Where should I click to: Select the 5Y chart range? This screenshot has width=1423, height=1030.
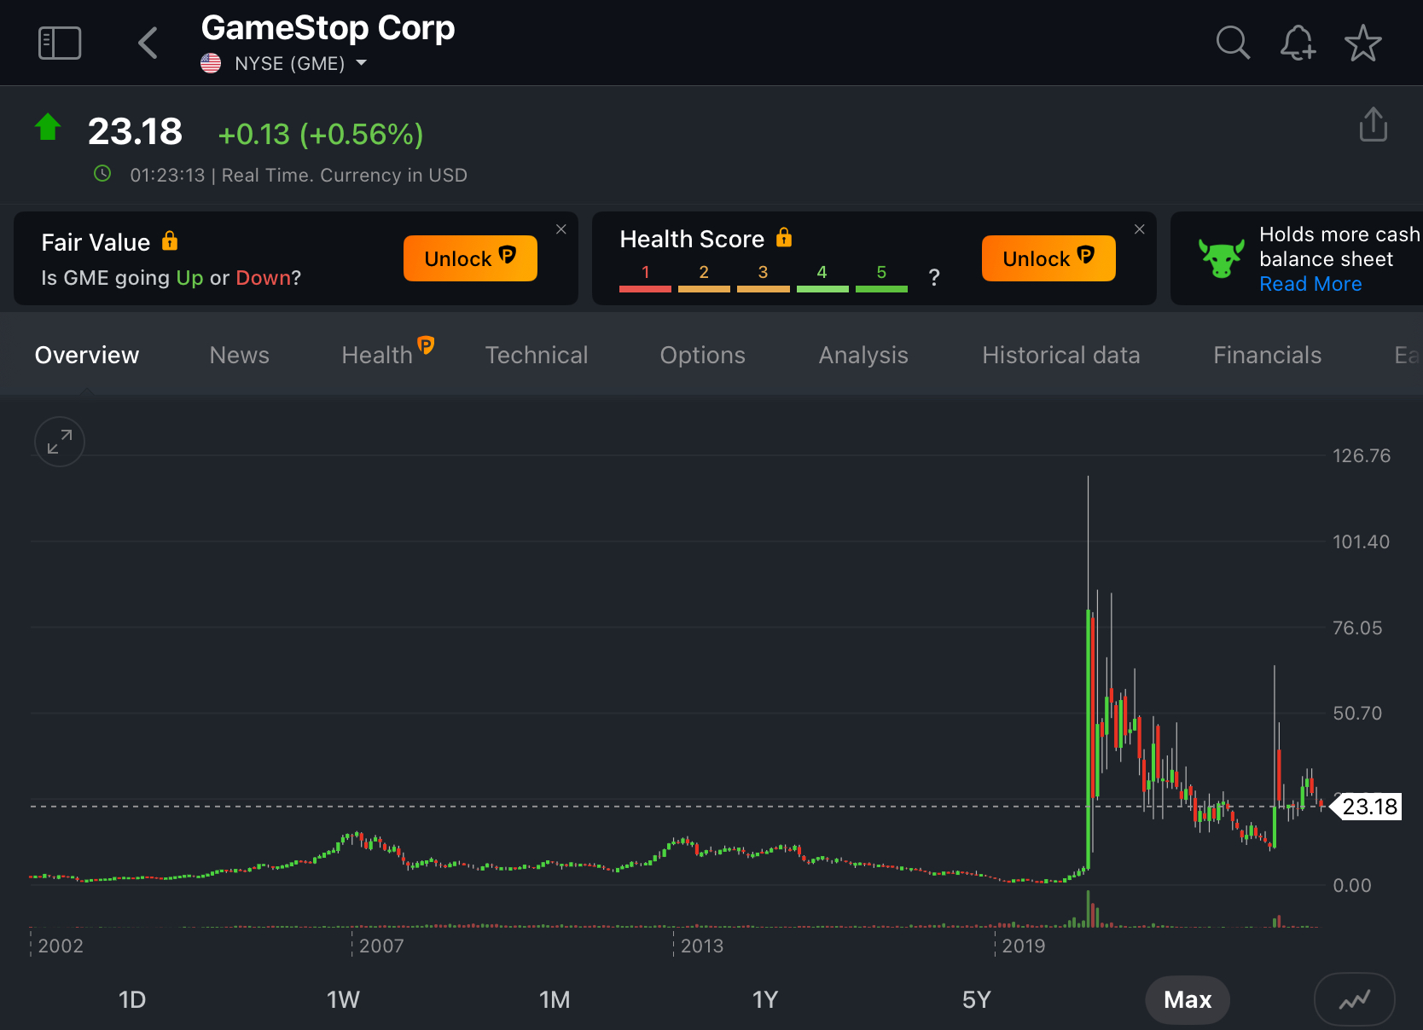(x=976, y=999)
